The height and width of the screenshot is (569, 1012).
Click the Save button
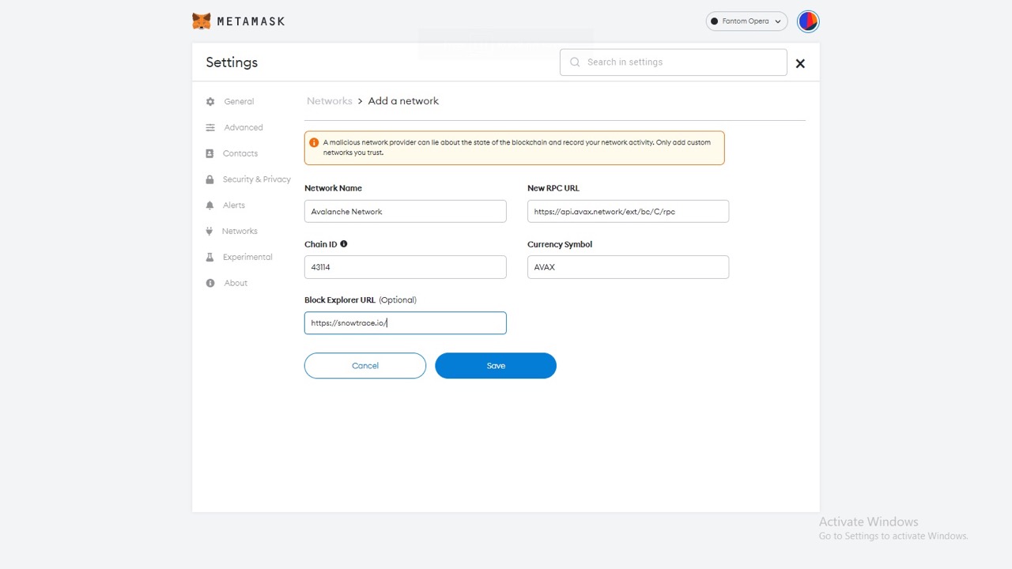(x=496, y=366)
